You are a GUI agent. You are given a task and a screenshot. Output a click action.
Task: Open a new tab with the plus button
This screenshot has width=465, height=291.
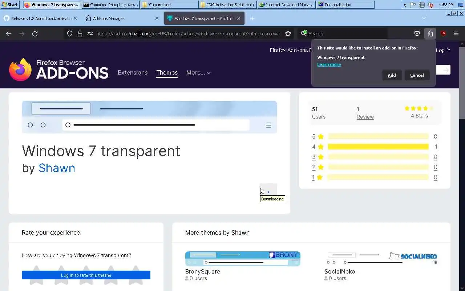[x=252, y=18]
